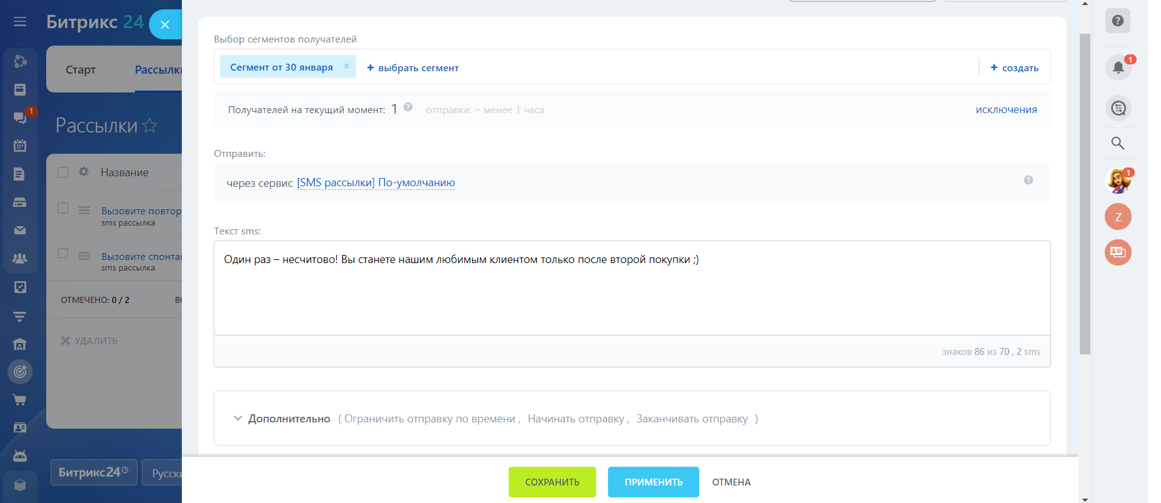Open the shopping cart icon in left sidebar

pos(20,400)
